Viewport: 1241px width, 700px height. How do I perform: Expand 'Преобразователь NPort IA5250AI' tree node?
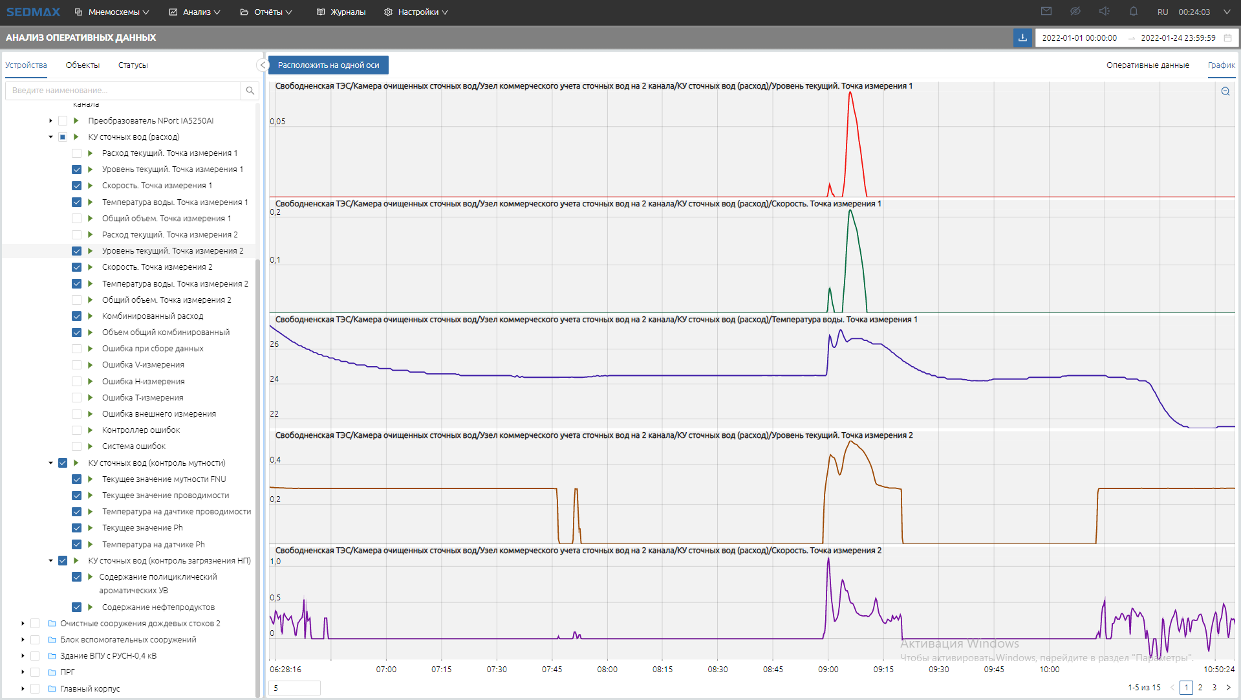(50, 121)
